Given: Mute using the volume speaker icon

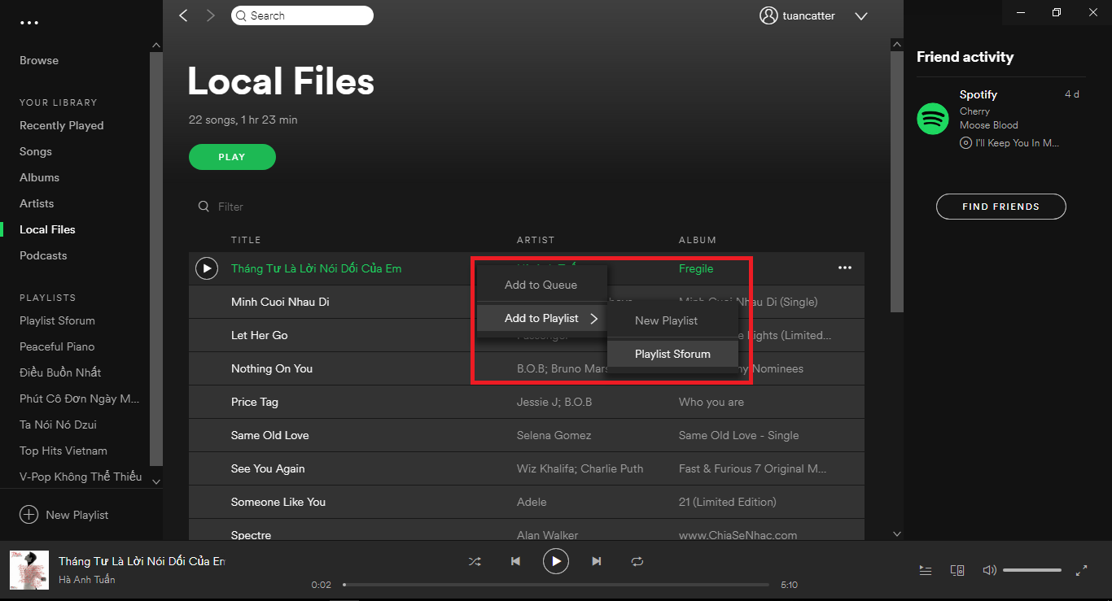Looking at the screenshot, I should pos(989,571).
